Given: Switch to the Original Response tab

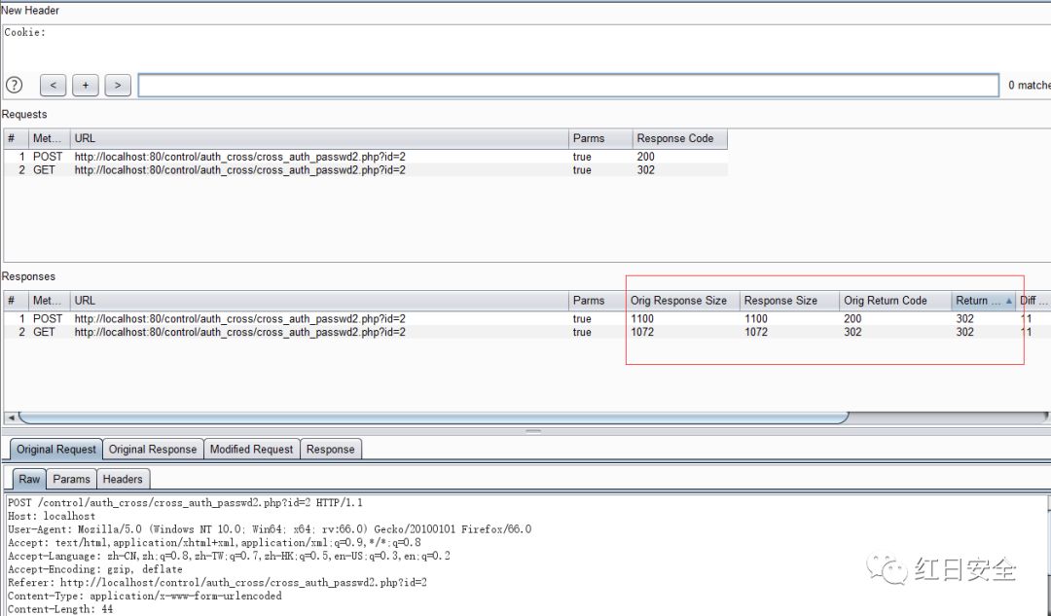Looking at the screenshot, I should click(x=153, y=449).
